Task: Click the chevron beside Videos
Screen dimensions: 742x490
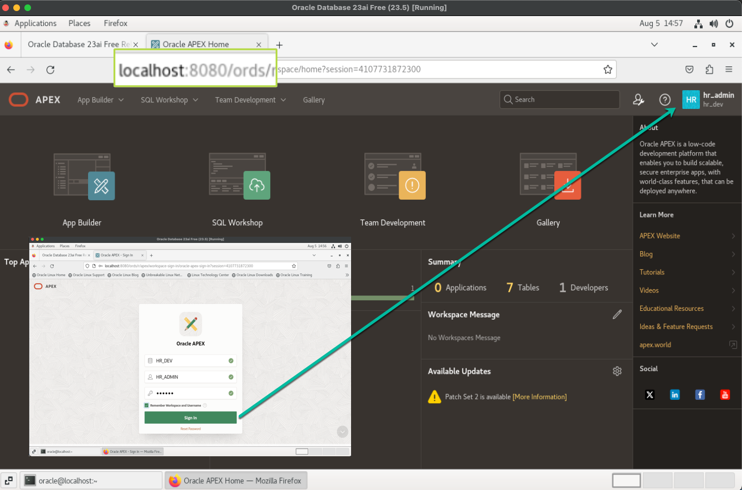Action: [x=733, y=290]
